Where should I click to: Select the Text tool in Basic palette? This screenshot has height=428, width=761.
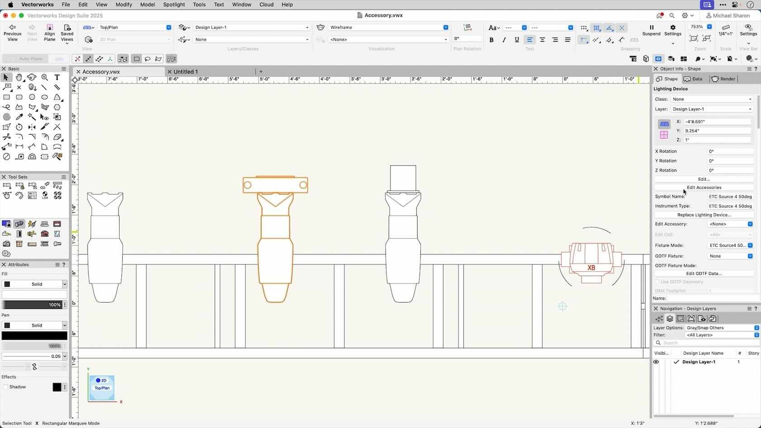point(57,77)
